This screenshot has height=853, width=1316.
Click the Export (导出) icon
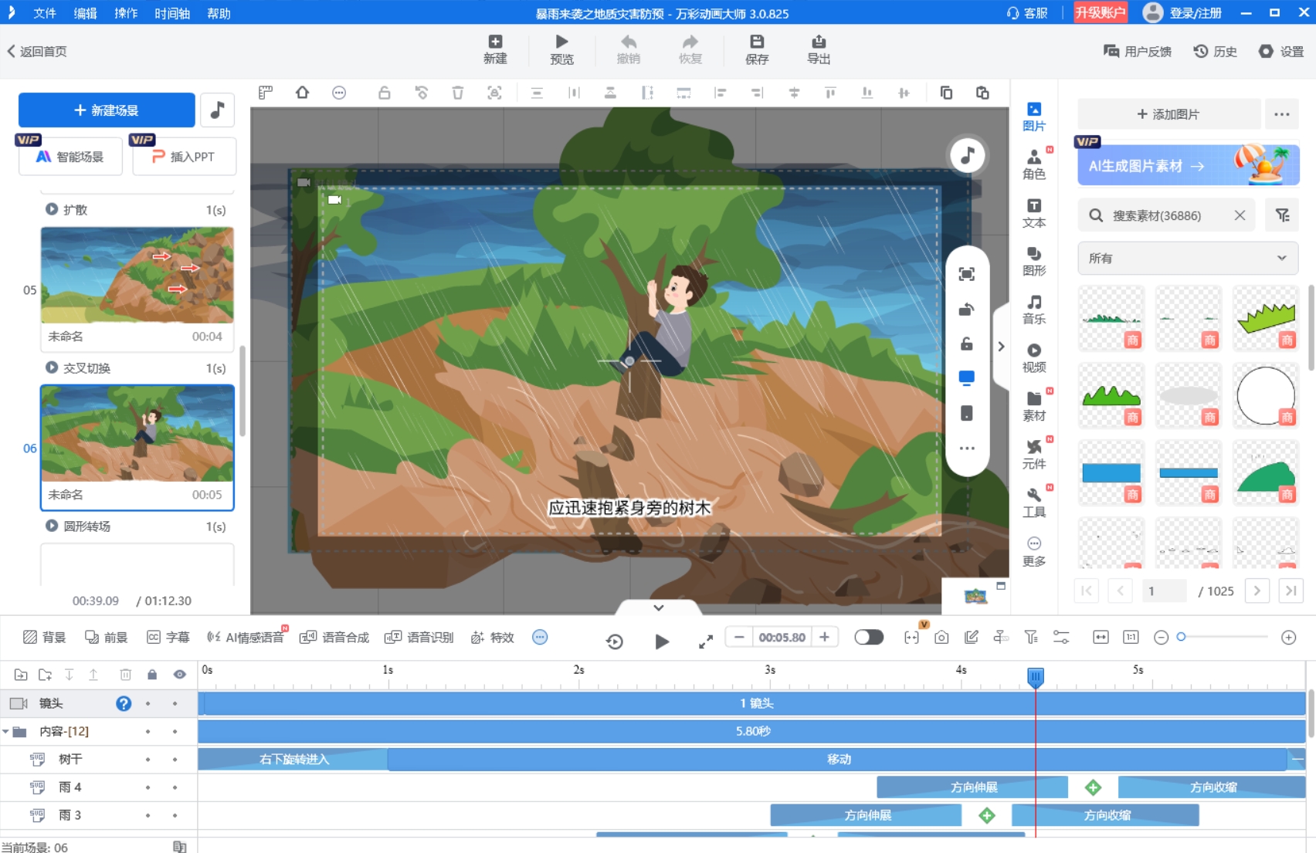pos(818,42)
